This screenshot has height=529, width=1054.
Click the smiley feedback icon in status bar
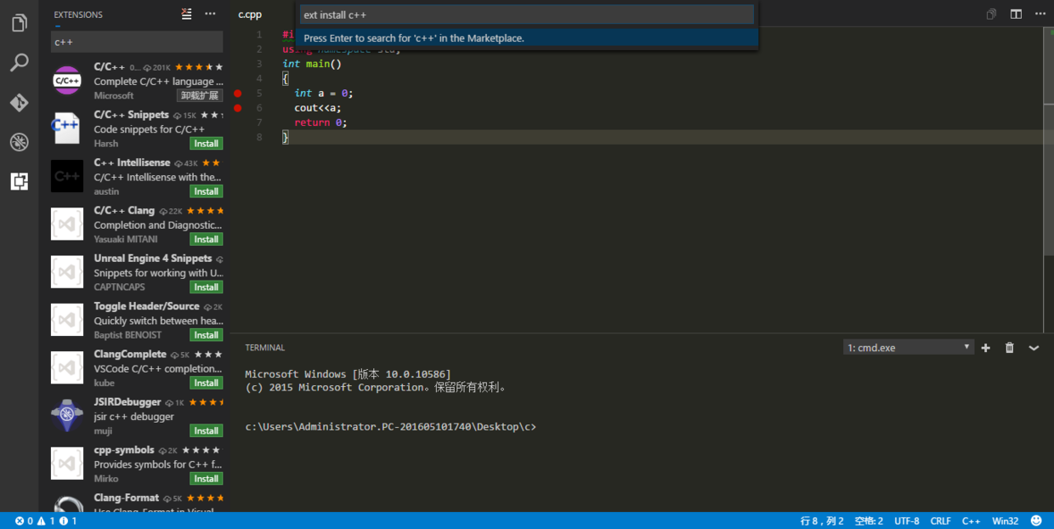1036,520
